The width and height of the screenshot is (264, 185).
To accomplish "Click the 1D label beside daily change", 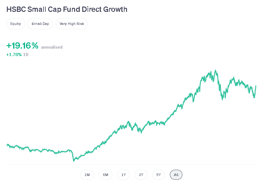I will [26, 55].
